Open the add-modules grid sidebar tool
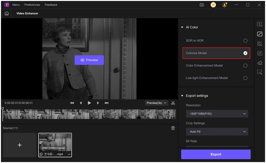The height and width of the screenshot is (163, 266). (259, 43)
